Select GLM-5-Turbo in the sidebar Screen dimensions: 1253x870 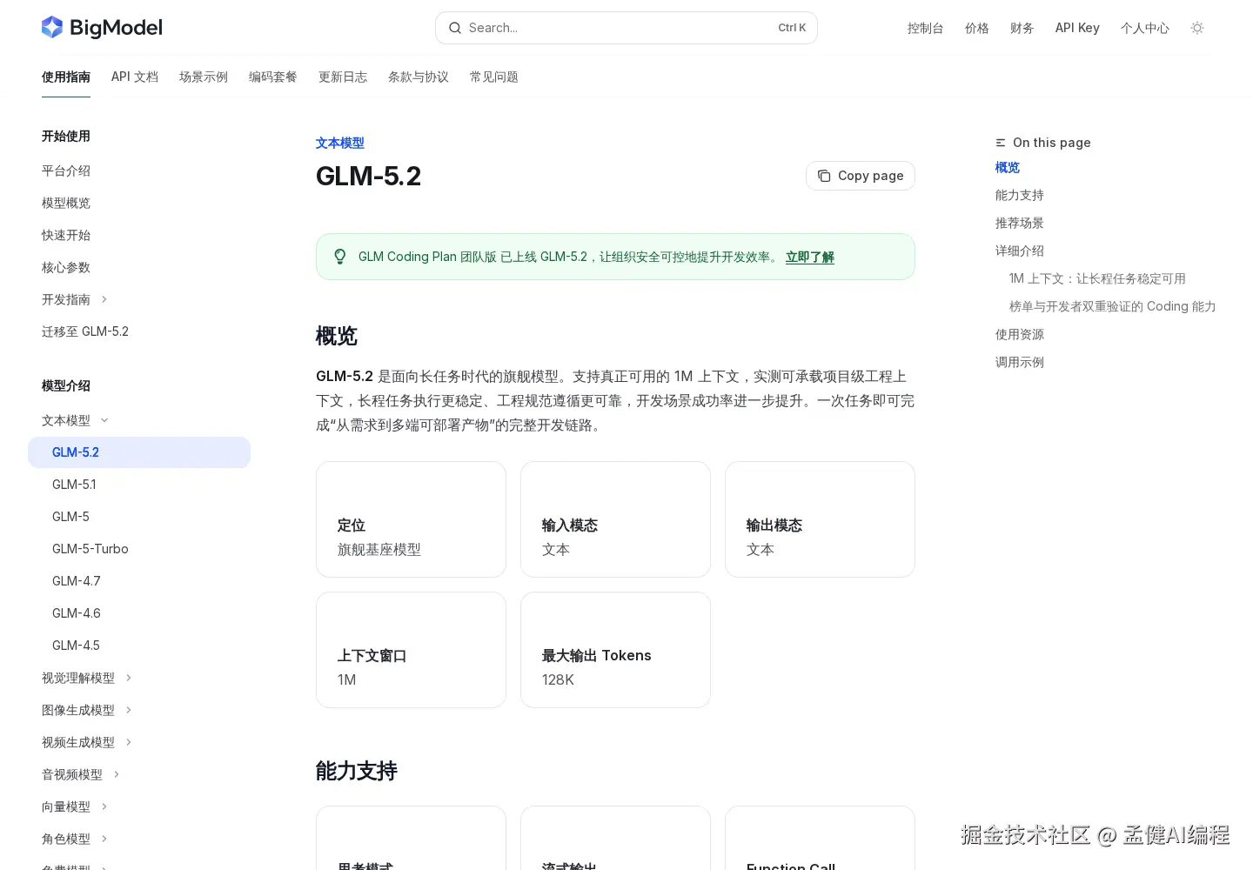click(90, 549)
